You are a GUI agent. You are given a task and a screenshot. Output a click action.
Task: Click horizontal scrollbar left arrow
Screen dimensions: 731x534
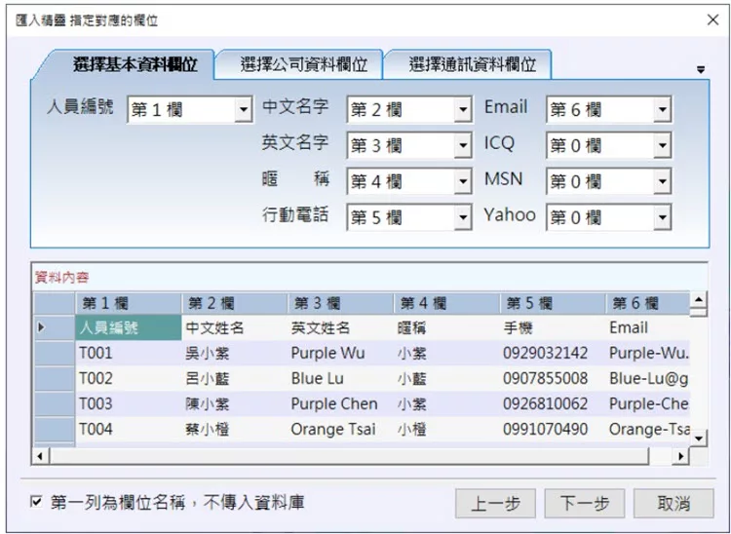click(x=41, y=455)
